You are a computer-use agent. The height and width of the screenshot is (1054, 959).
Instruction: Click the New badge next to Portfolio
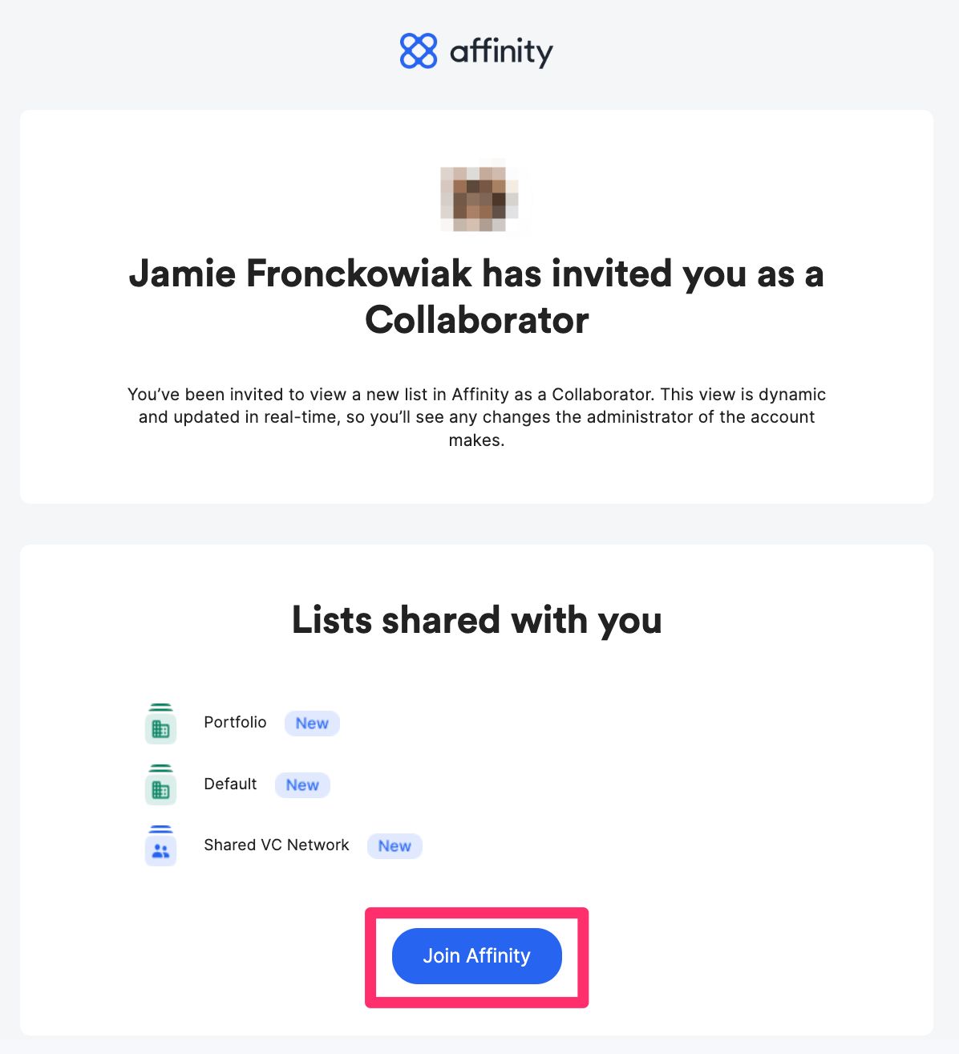click(311, 723)
